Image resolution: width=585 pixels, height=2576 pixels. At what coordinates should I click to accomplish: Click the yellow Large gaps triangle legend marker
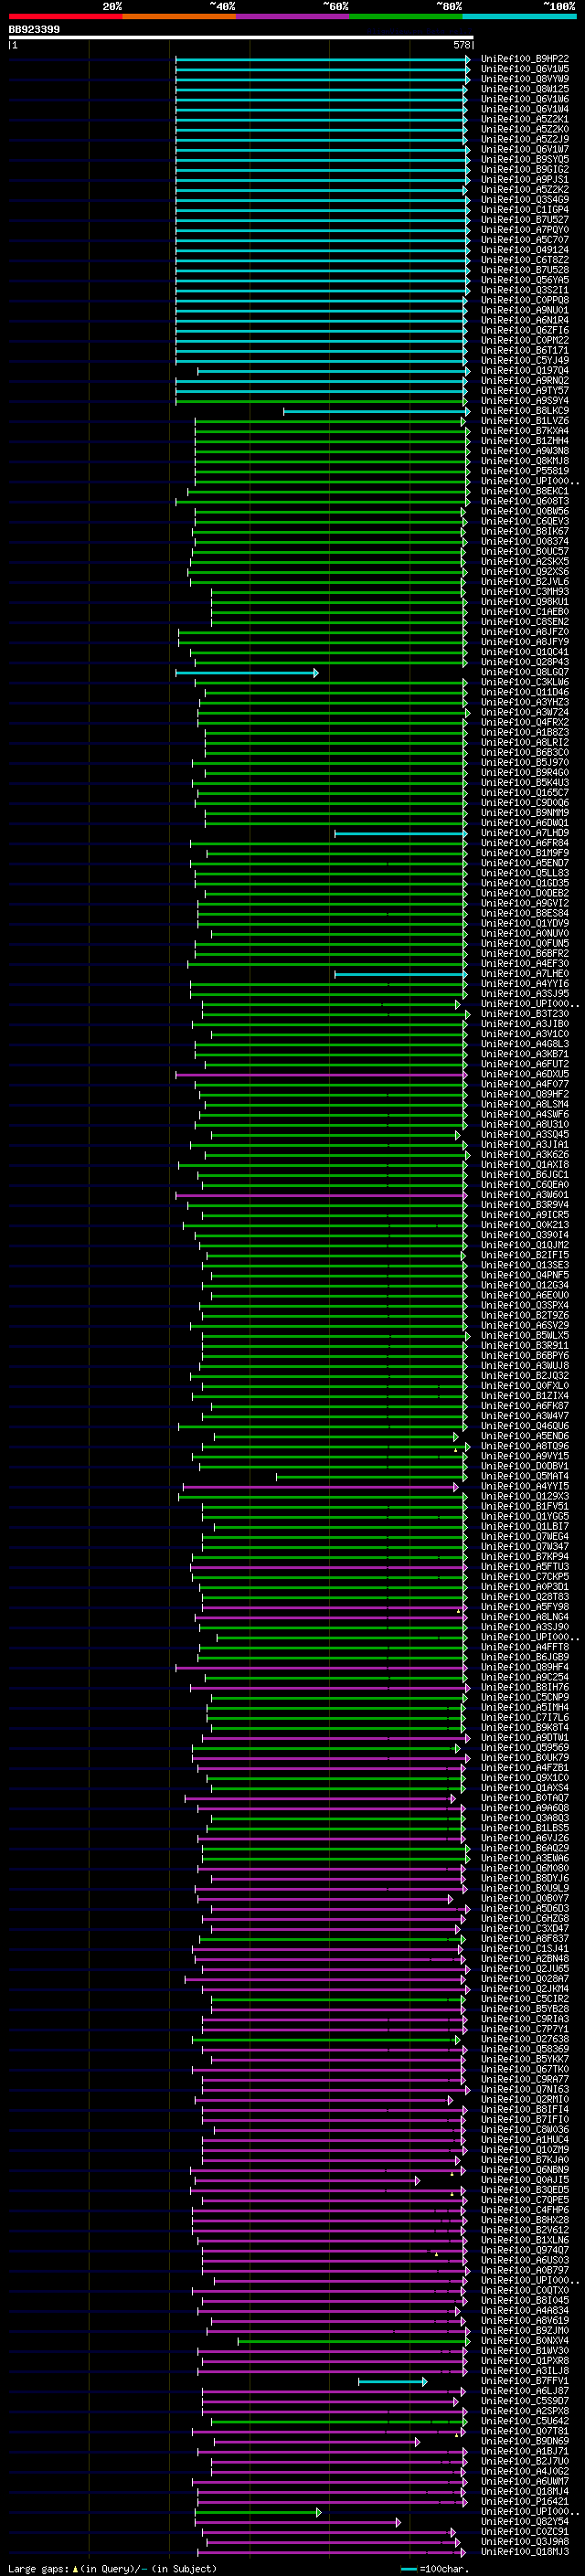coord(75,2568)
